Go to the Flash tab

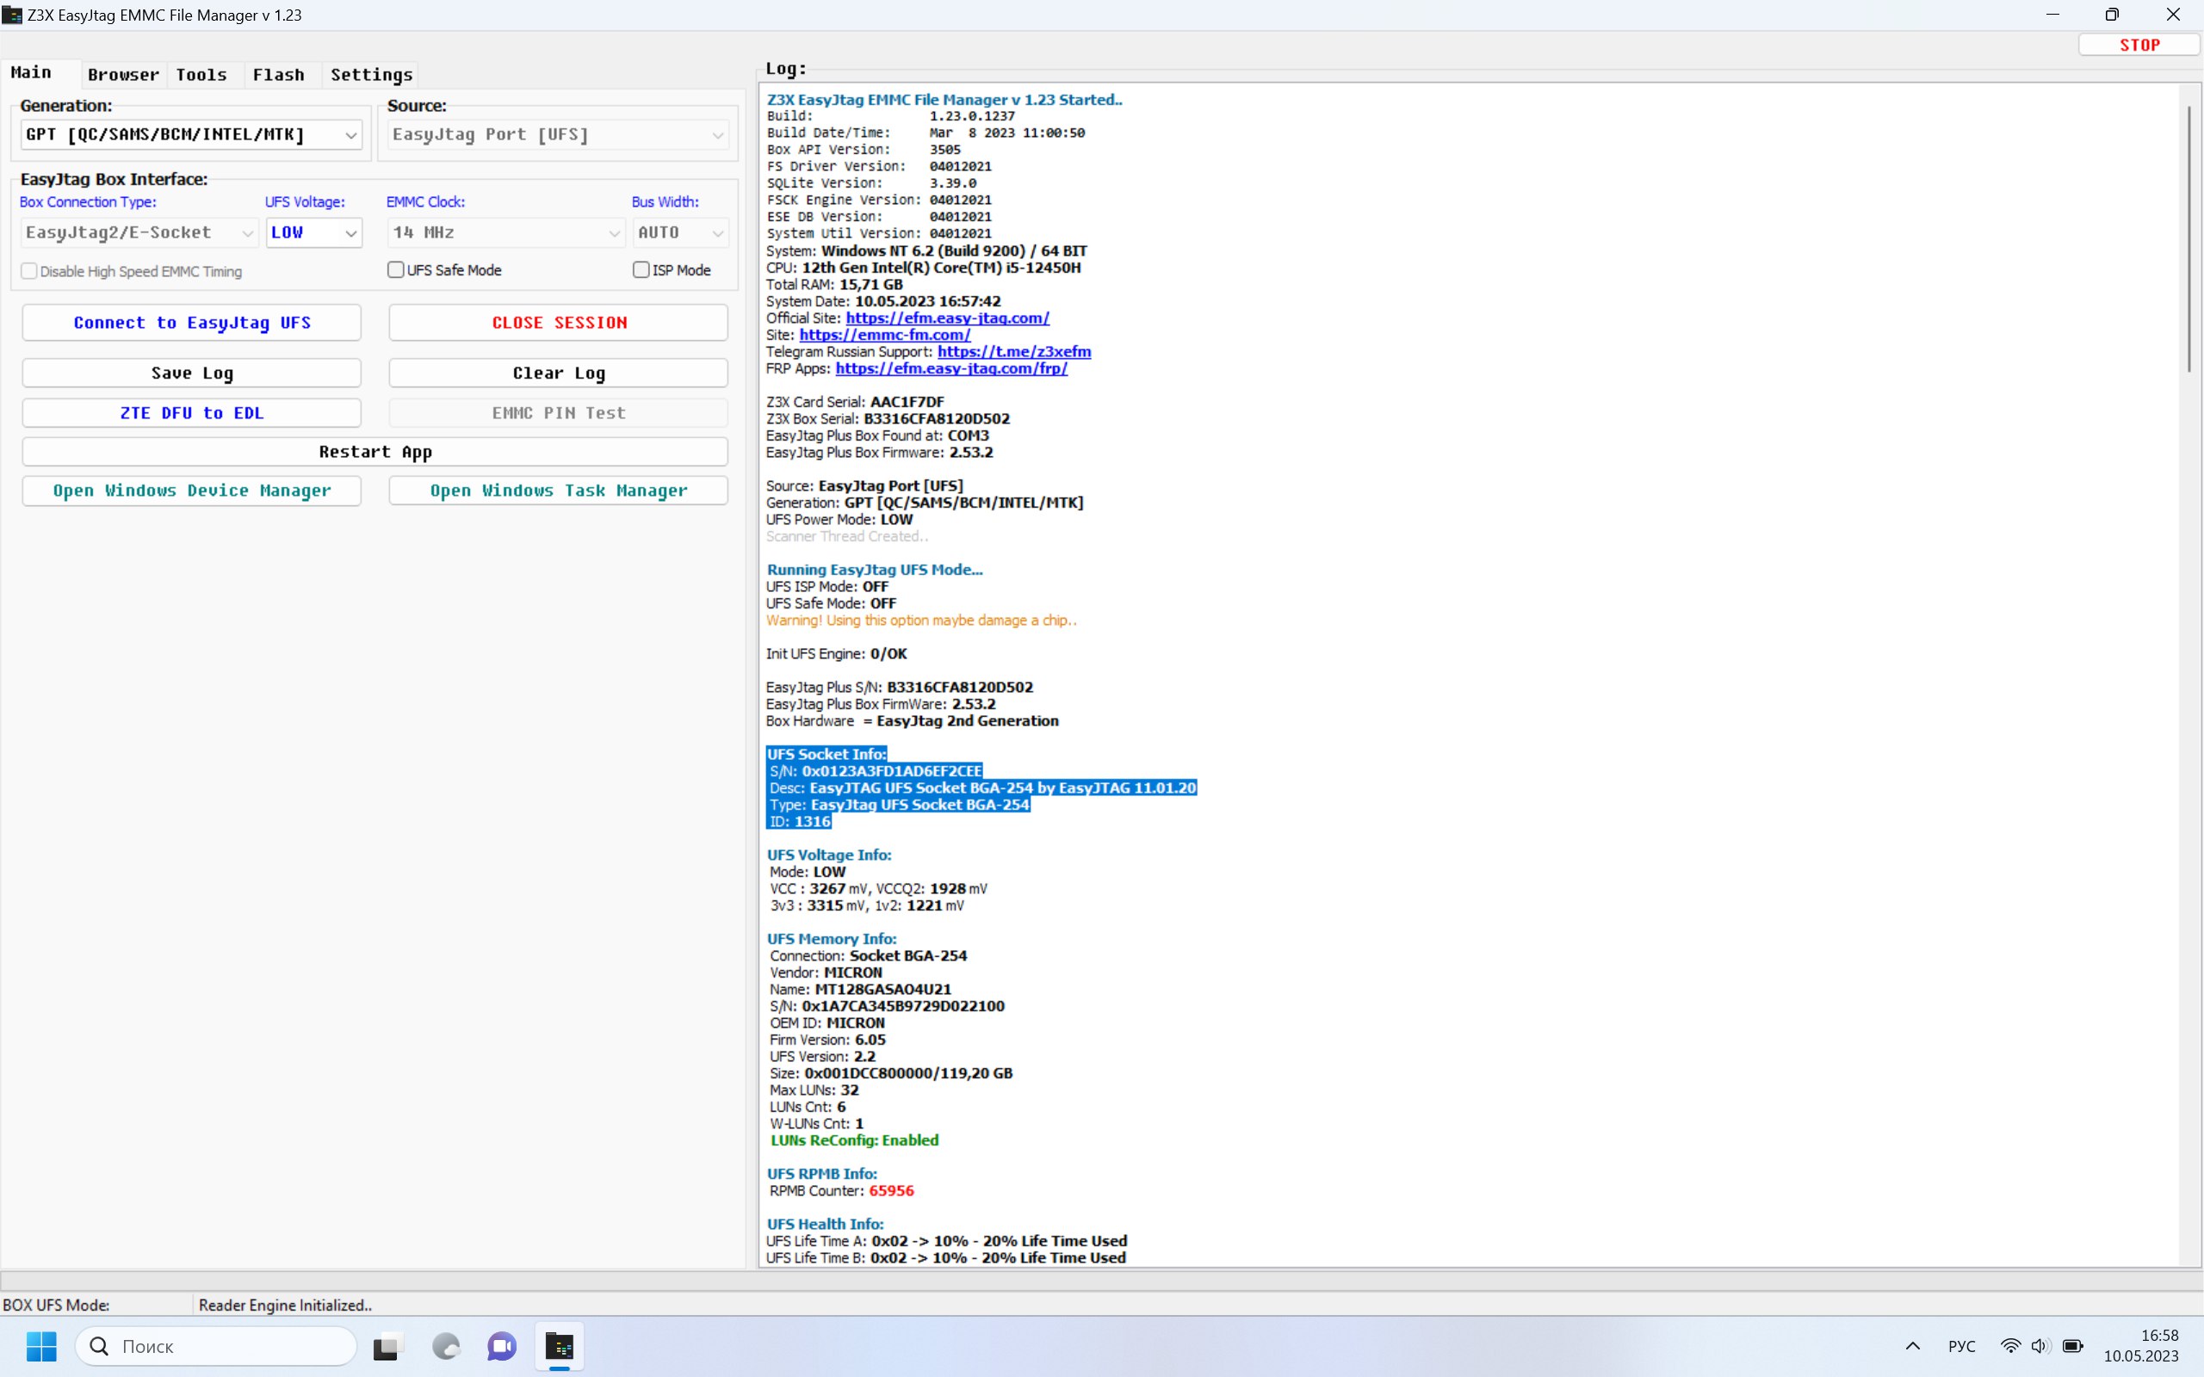point(279,75)
